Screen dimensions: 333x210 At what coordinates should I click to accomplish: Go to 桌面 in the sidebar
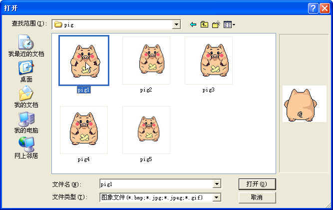pyautogui.click(x=26, y=71)
